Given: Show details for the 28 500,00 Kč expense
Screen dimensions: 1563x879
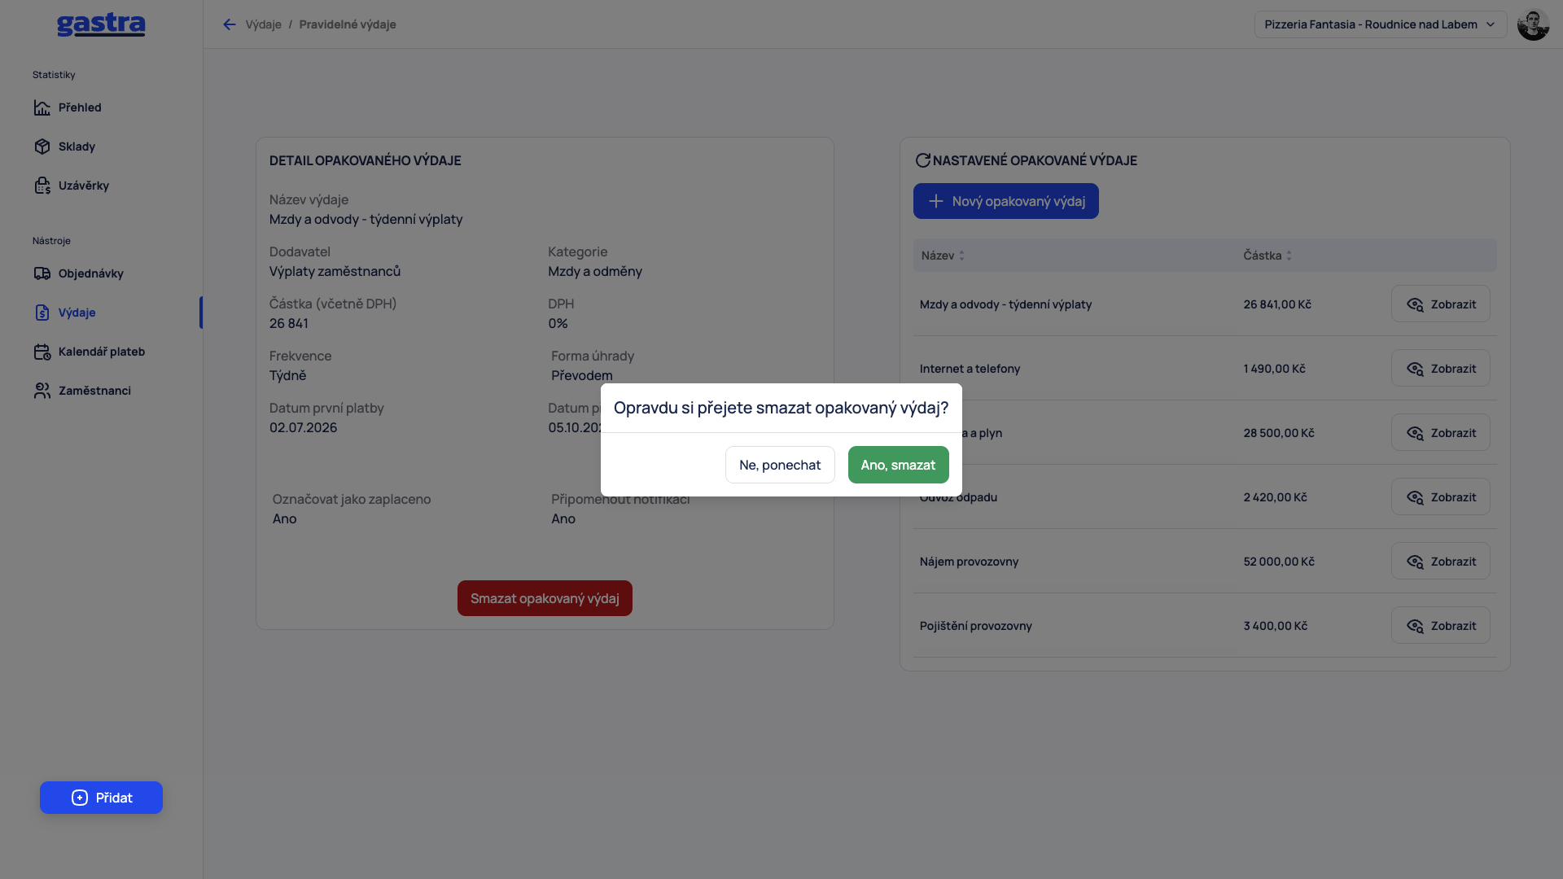Looking at the screenshot, I should (1440, 433).
